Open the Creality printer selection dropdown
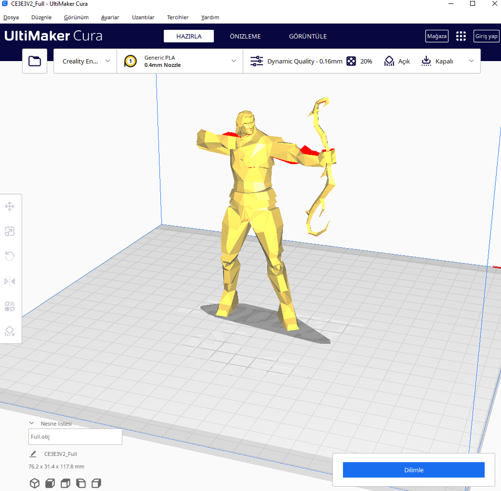Screen dimensions: 501x491 [x=85, y=61]
